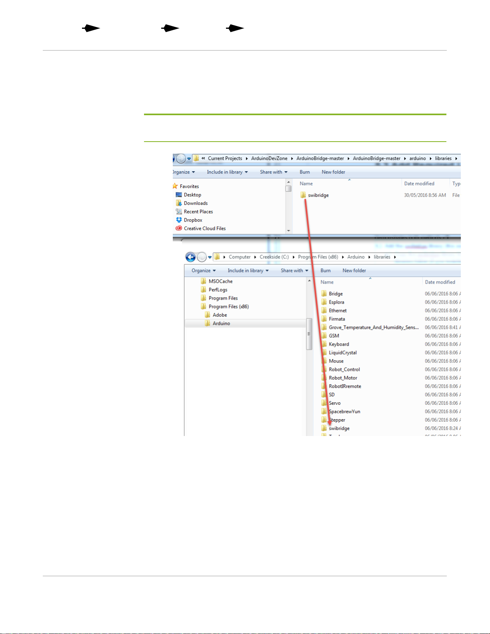Click the Firmata folder icon
Image resolution: width=490 pixels, height=634 pixels.
click(x=324, y=319)
